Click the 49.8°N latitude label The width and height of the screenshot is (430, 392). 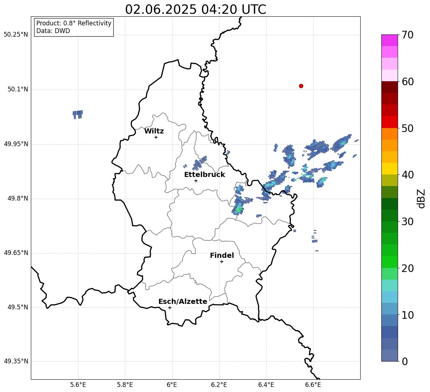(17, 198)
